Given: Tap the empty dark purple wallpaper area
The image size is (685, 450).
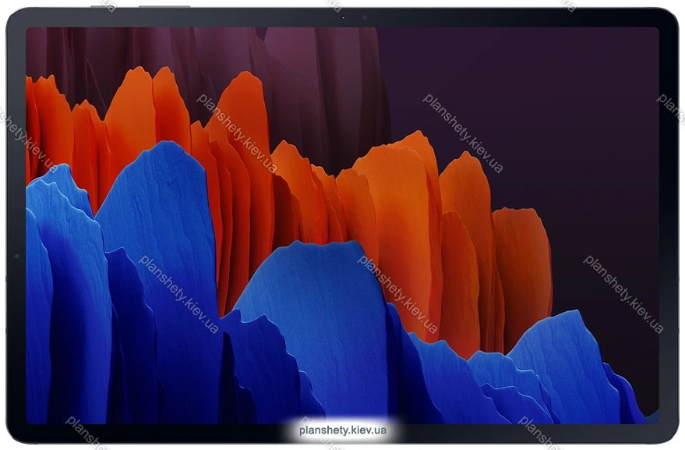Looking at the screenshot, I should coord(546,117).
